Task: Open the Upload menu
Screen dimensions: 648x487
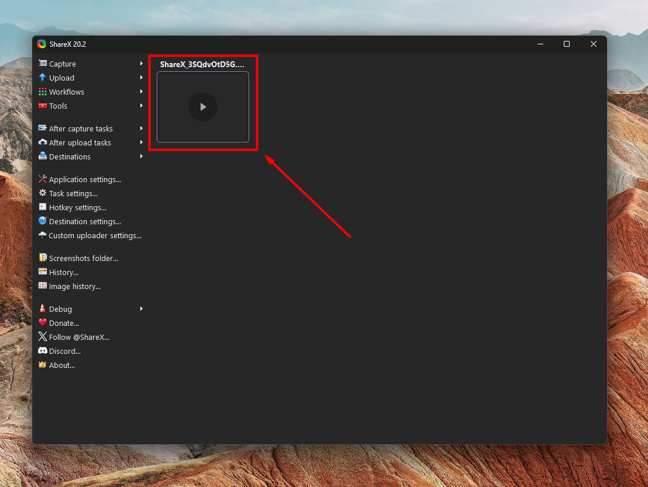Action: pyautogui.click(x=91, y=78)
